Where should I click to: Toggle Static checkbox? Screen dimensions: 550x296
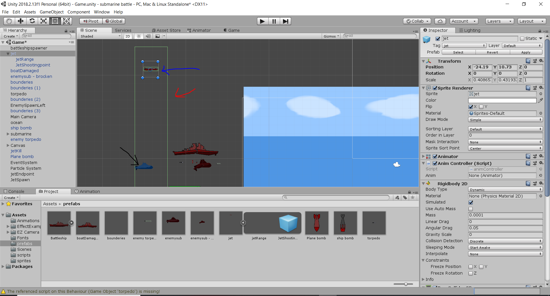522,39
